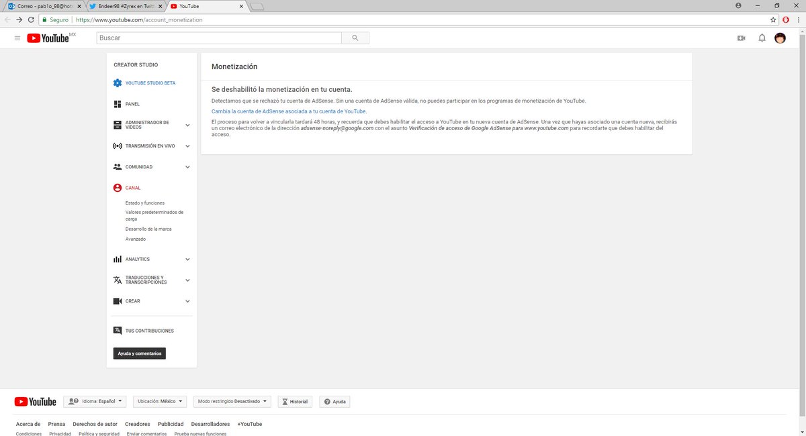This screenshot has width=806, height=436.
Task: Click the Creator Studio heading
Action: (x=136, y=65)
